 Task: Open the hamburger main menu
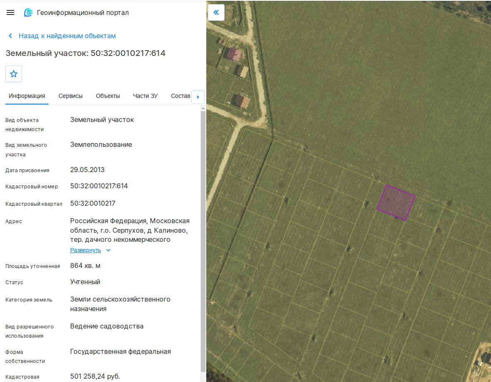tap(10, 12)
